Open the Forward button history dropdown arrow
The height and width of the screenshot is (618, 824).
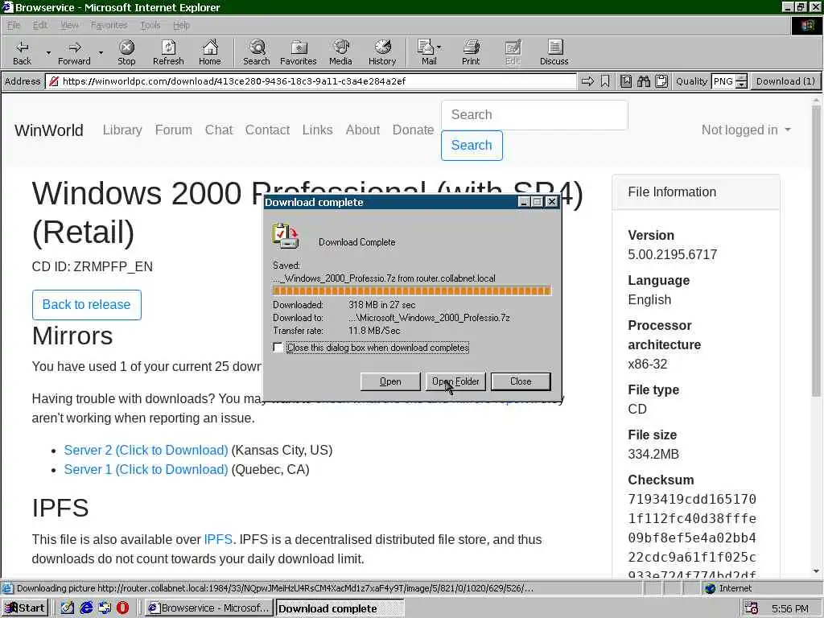tap(101, 52)
